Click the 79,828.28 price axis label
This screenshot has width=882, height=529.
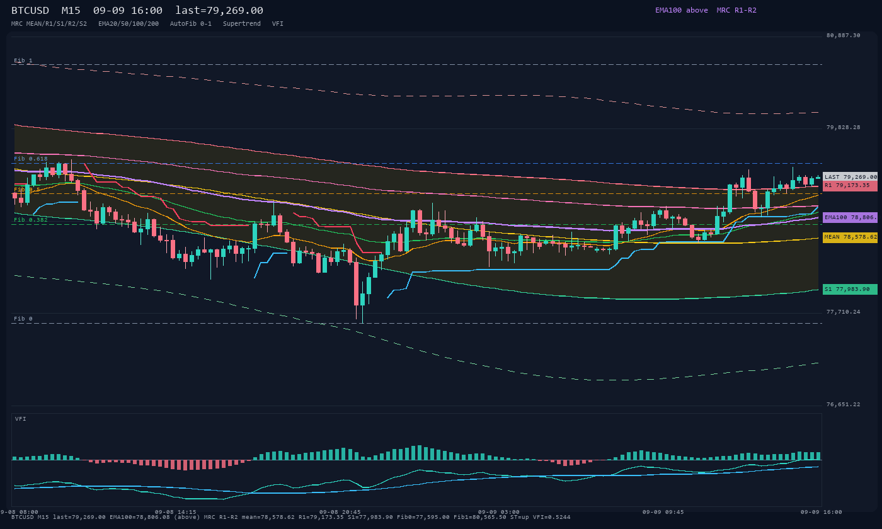click(843, 127)
